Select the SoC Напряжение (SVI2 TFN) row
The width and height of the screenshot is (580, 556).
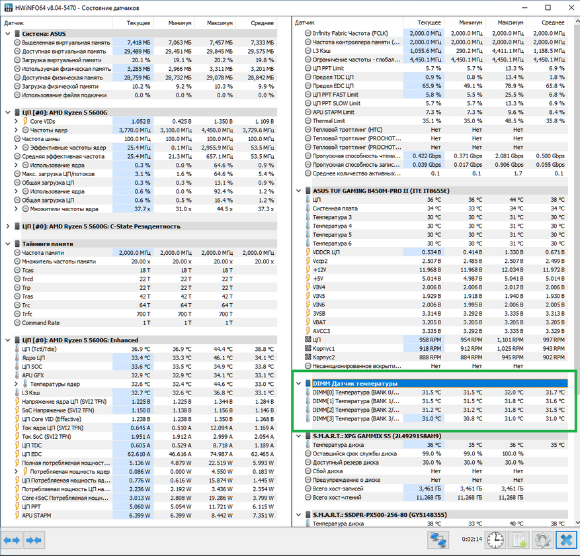tap(145, 410)
